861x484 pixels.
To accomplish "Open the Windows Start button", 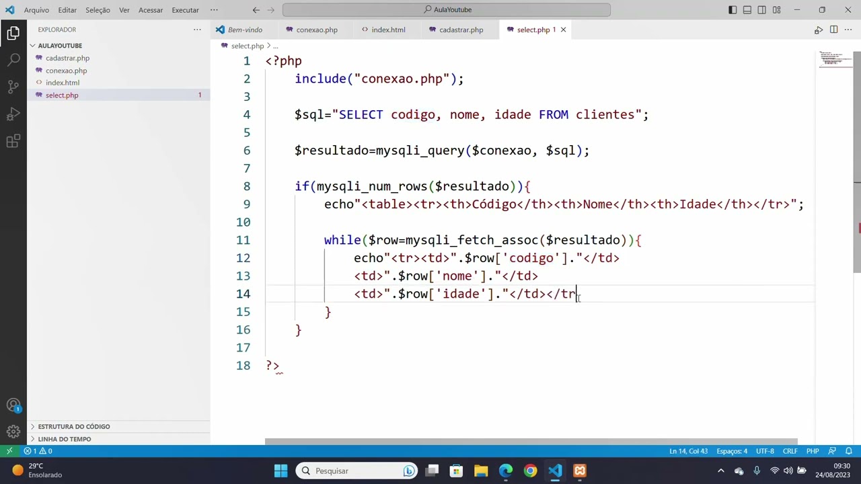I will (281, 471).
